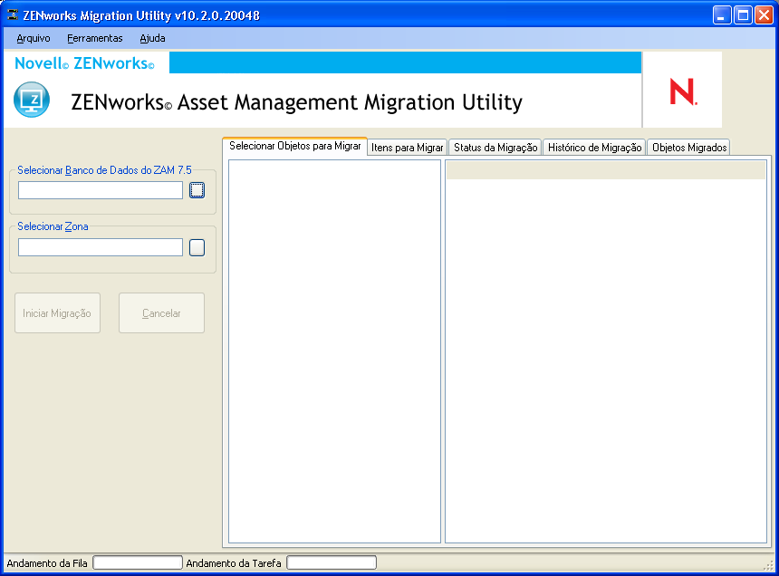
Task: Switch to Itens para Migrar tab
Action: (408, 148)
